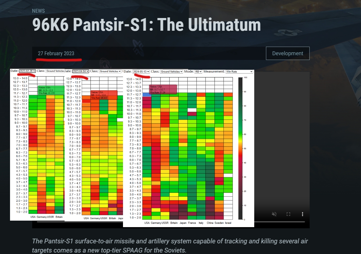Enter fullscreen with the video fullscreen icon
The image size is (361, 254).
(288, 214)
